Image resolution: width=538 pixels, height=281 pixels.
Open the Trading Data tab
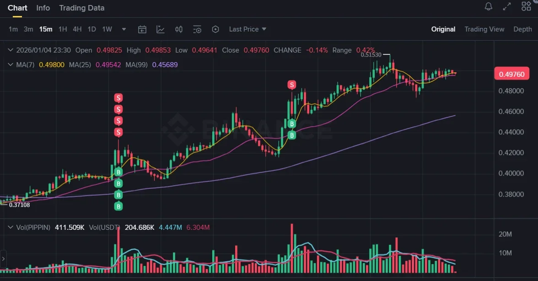82,8
